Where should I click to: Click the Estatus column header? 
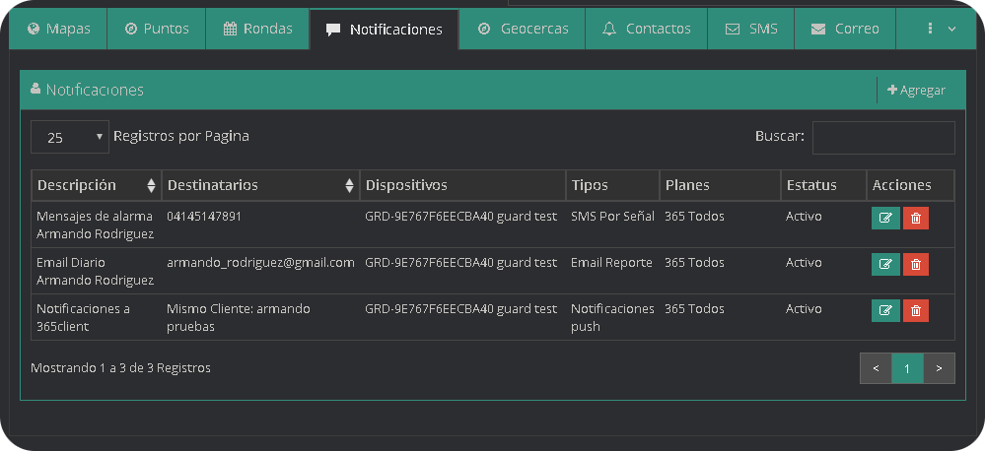[x=823, y=185]
